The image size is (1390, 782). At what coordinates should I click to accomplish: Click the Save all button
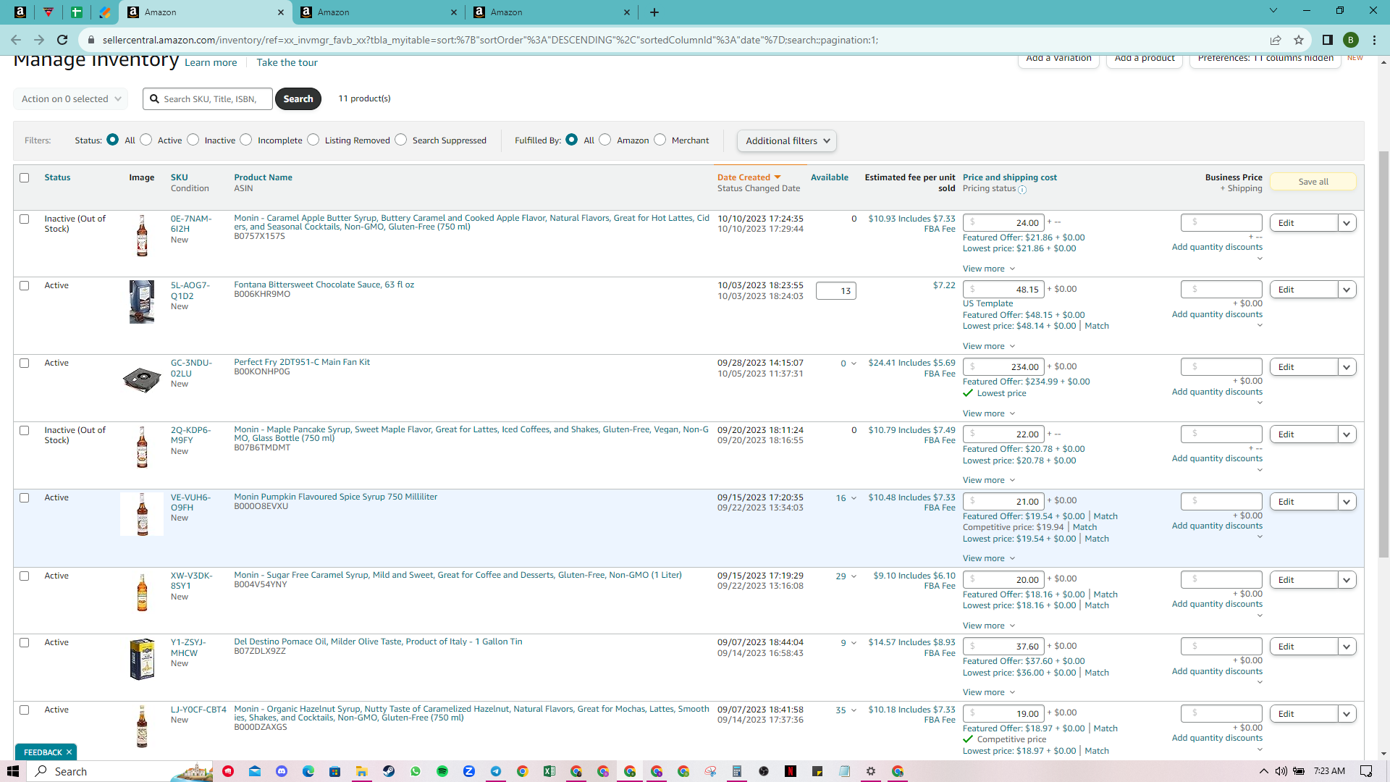pyautogui.click(x=1313, y=182)
